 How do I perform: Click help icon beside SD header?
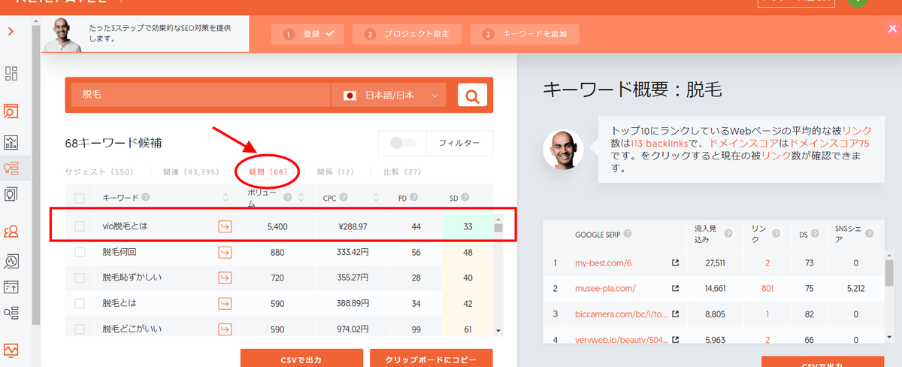[x=465, y=198]
